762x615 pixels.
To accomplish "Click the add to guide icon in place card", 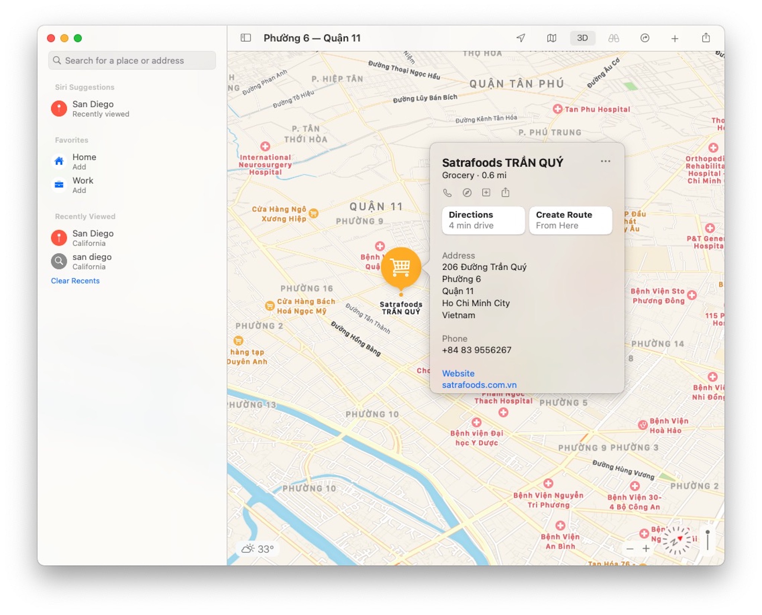I will point(486,192).
